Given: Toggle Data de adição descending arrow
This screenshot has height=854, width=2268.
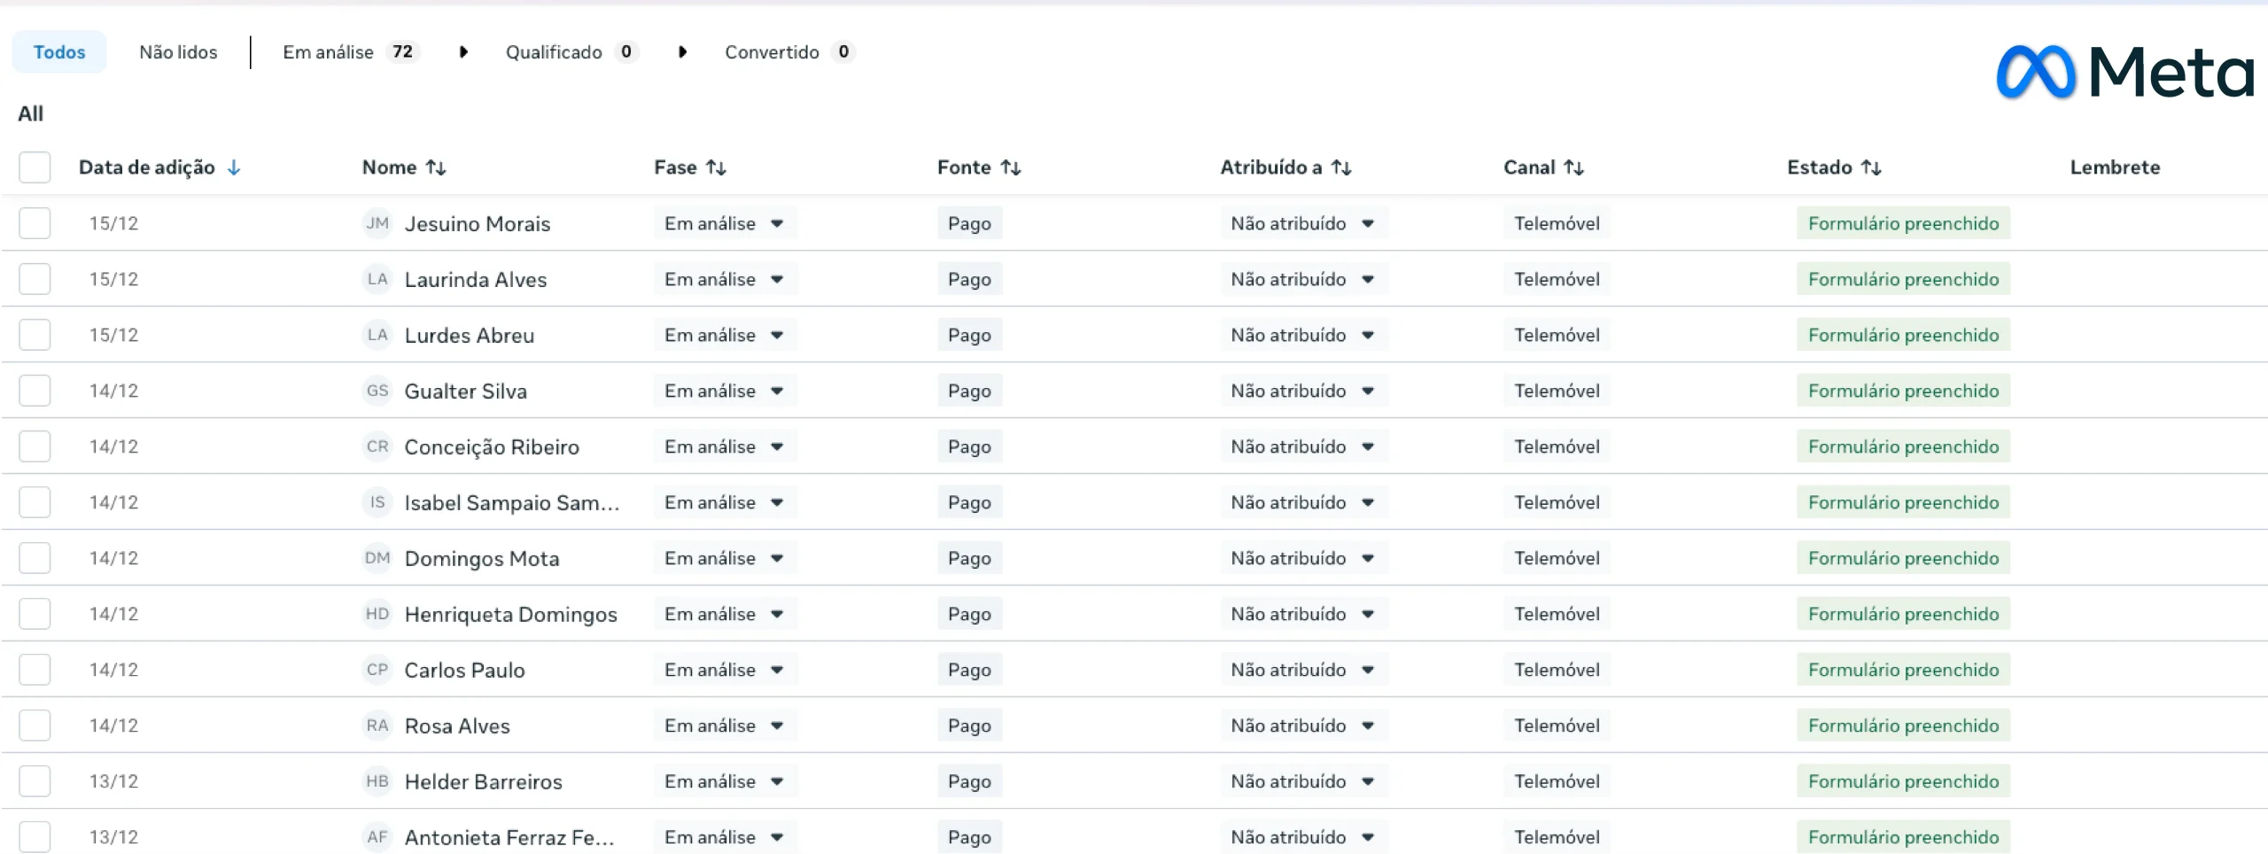Looking at the screenshot, I should pyautogui.click(x=234, y=167).
